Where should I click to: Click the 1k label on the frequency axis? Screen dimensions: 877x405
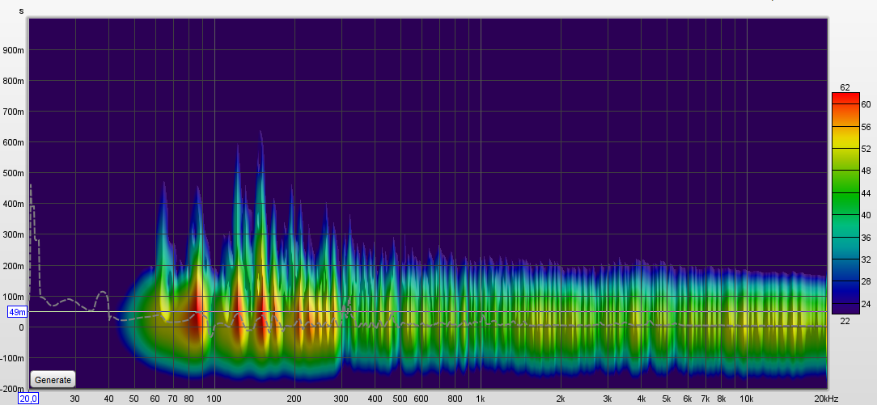click(480, 399)
